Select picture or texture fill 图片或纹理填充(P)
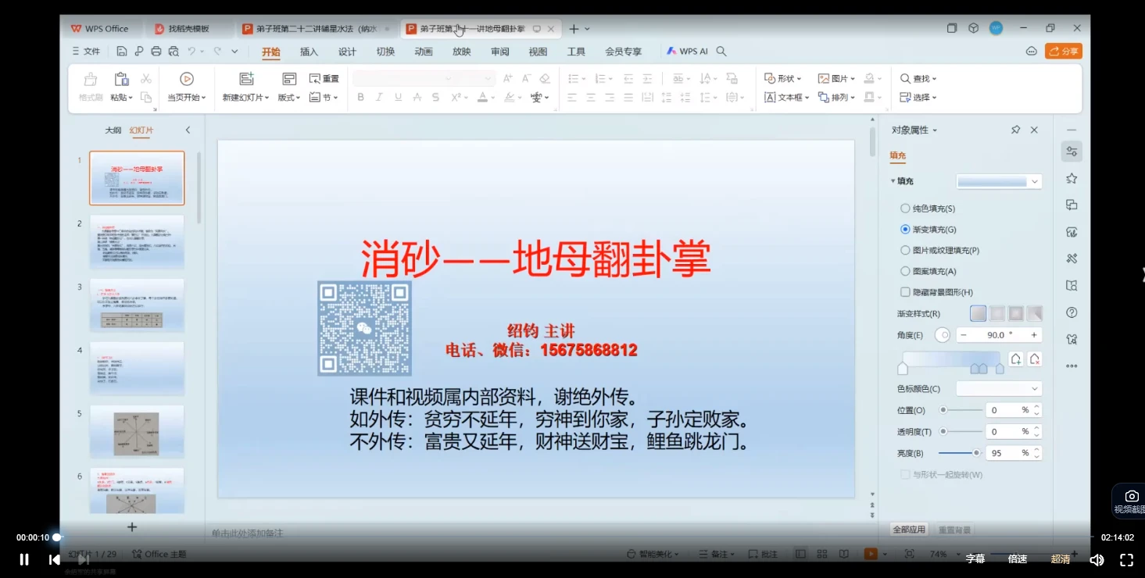Screen dimensions: 1145x578 tap(905, 251)
